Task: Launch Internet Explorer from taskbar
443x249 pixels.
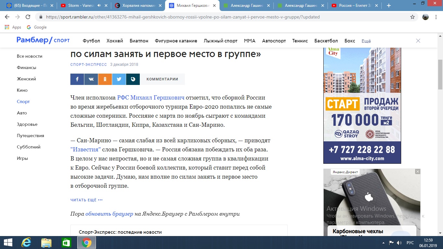Action: pos(26,243)
